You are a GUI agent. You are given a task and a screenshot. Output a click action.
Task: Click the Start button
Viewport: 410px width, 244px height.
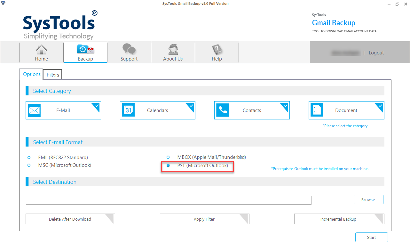(372, 238)
